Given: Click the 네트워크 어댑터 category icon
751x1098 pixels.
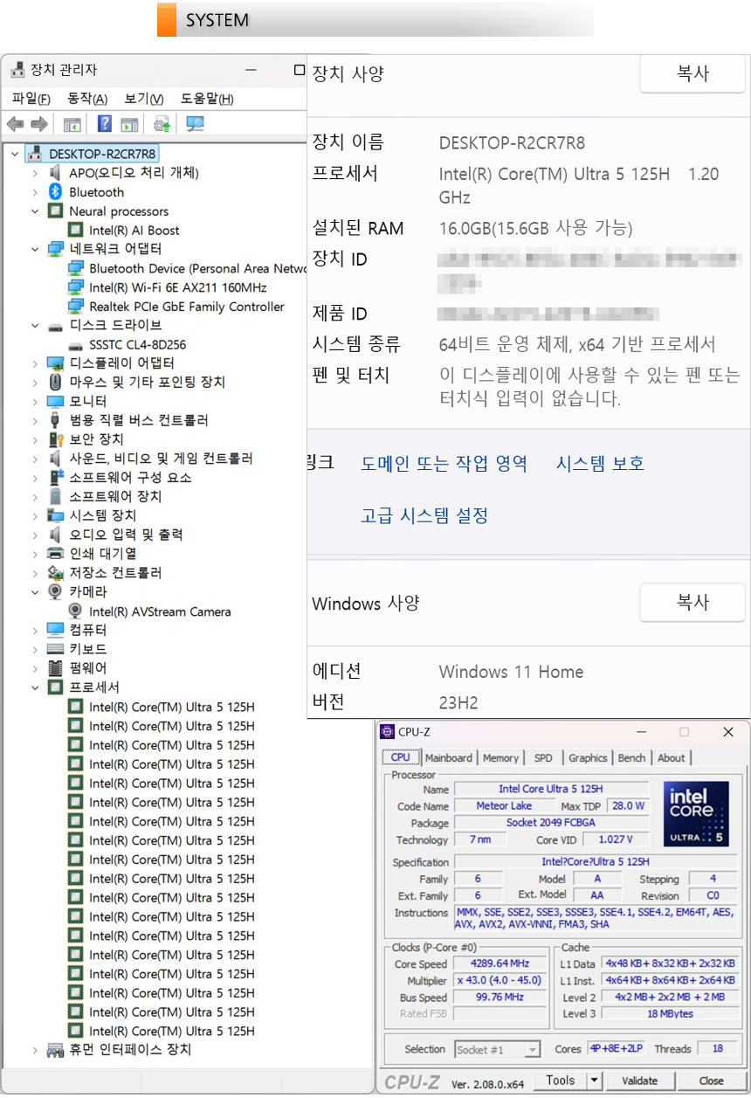Looking at the screenshot, I should pos(55,249).
